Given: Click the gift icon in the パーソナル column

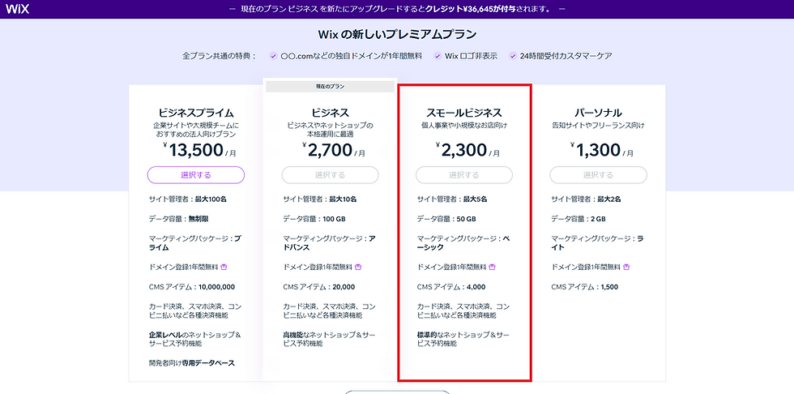Looking at the screenshot, I should (626, 267).
